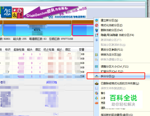
Task: Click the backup partition icon (备份)
Action: [97, 93]
